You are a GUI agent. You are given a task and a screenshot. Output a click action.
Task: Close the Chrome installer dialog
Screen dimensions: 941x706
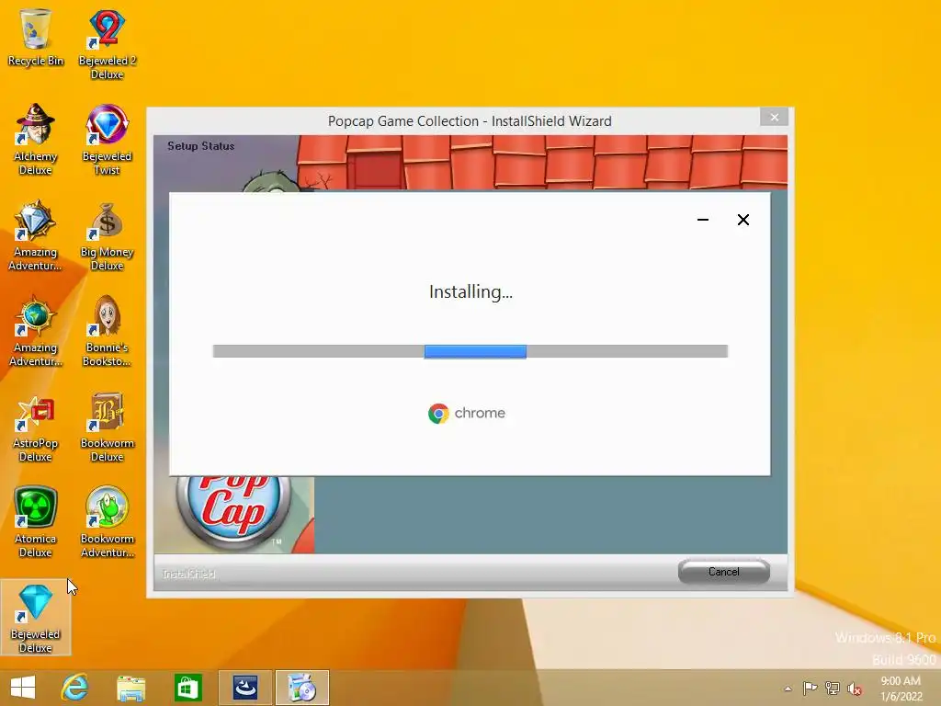[x=743, y=220]
